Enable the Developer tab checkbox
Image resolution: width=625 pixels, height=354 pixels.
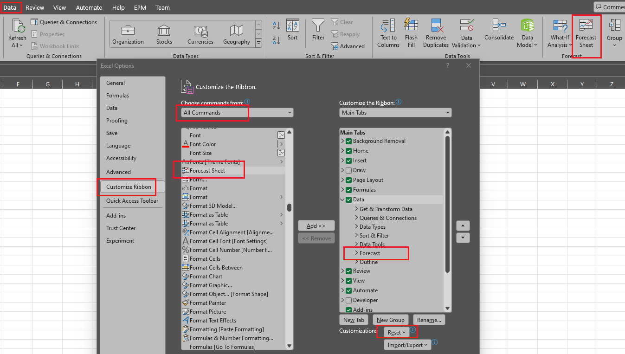349,300
